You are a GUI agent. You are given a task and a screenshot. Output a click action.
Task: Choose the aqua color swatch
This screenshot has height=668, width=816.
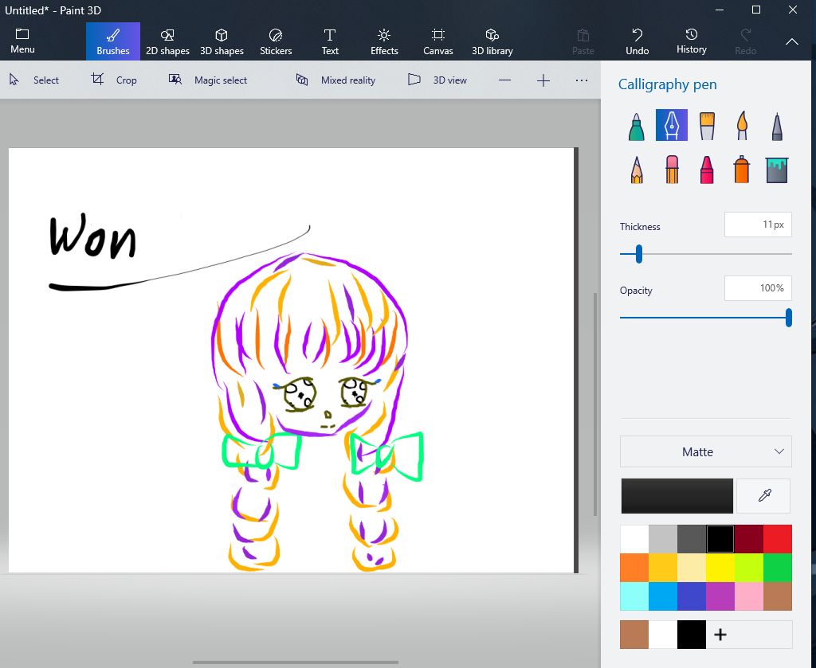pyautogui.click(x=634, y=596)
